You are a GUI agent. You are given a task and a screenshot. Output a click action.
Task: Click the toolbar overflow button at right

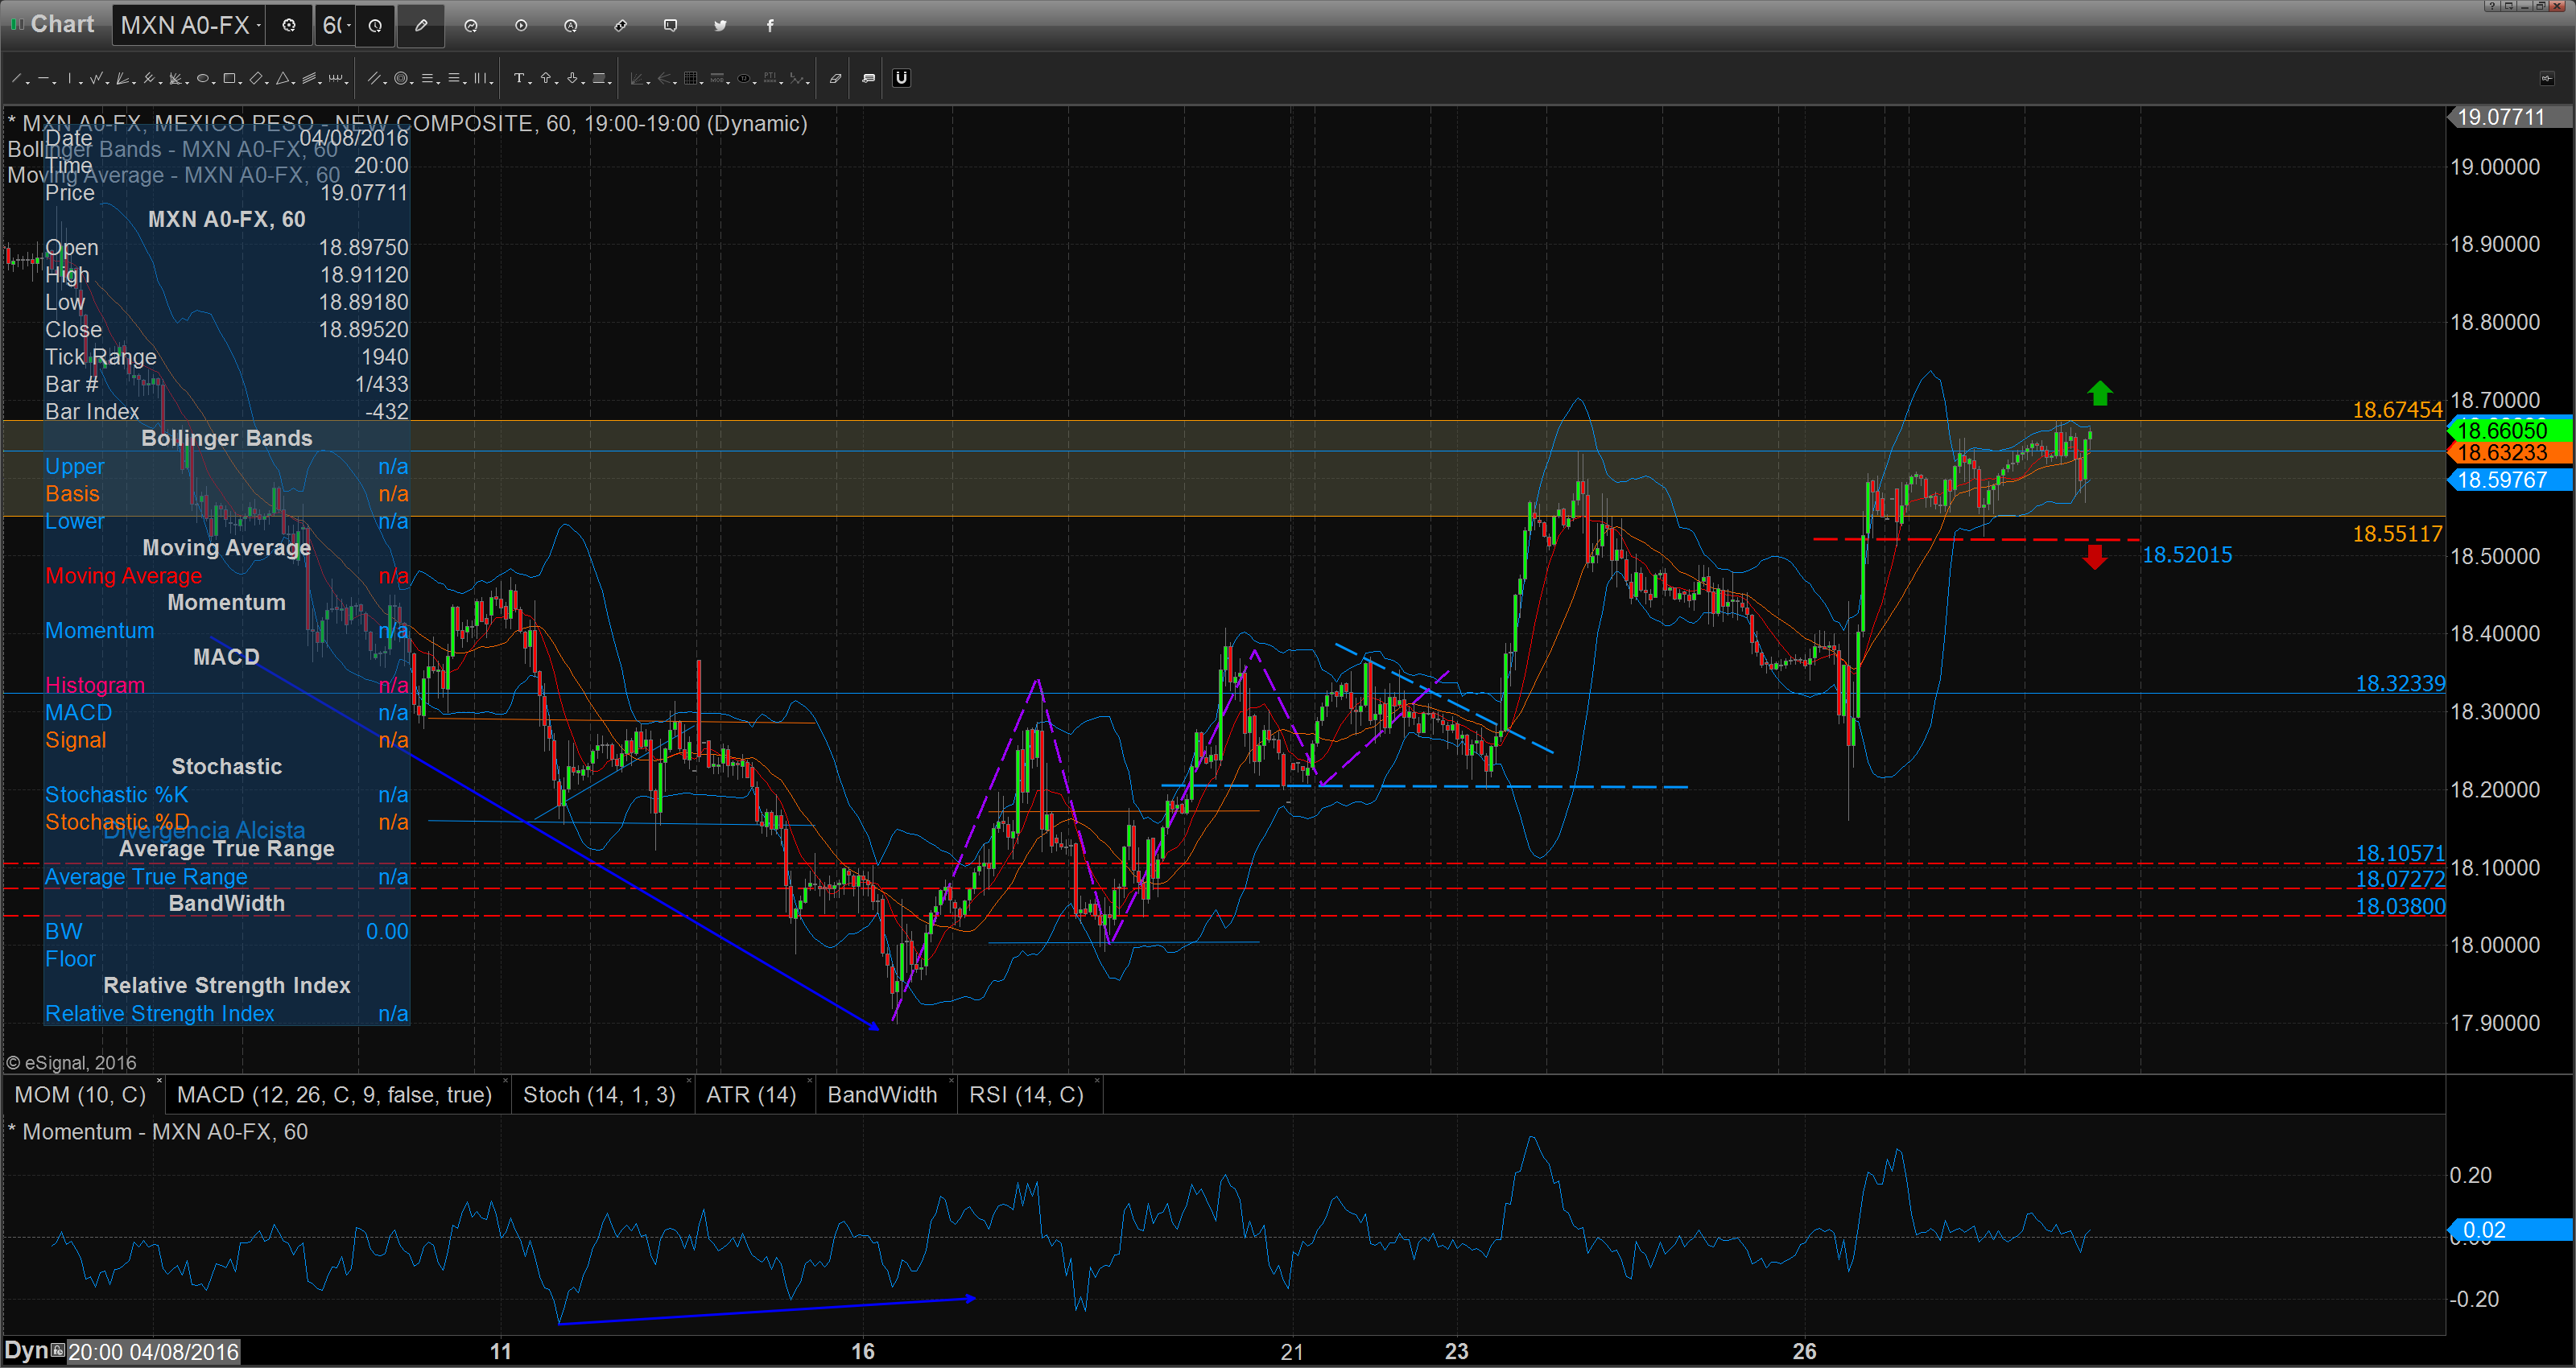coord(2547,78)
